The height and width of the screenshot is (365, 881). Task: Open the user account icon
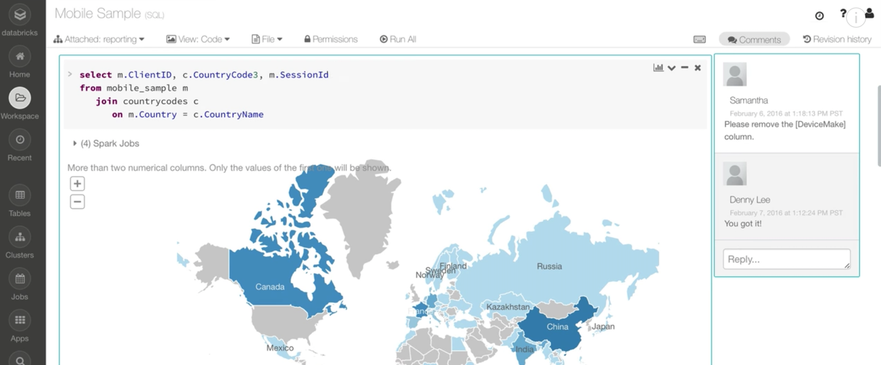869,14
